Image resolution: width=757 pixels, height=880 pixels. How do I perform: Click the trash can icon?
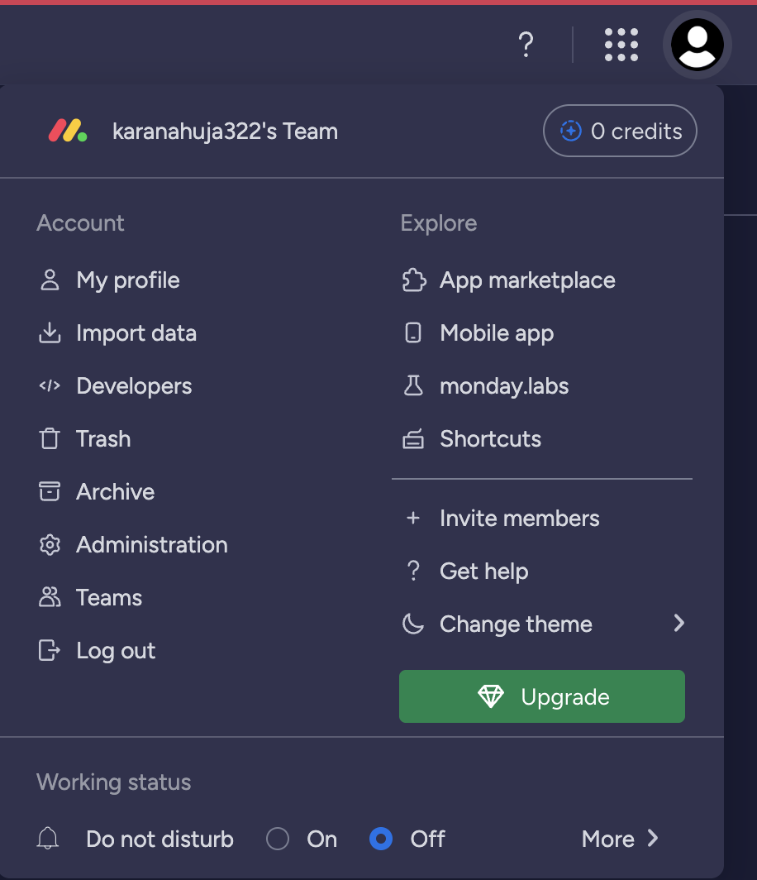(x=50, y=438)
